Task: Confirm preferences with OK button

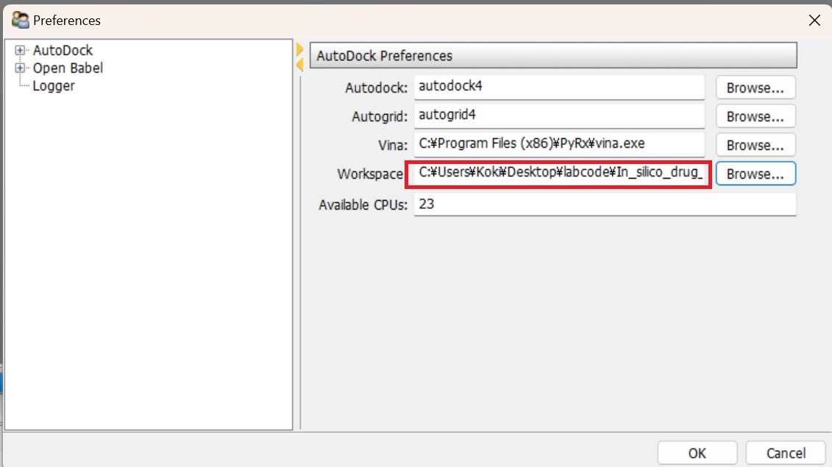Action: 697,453
